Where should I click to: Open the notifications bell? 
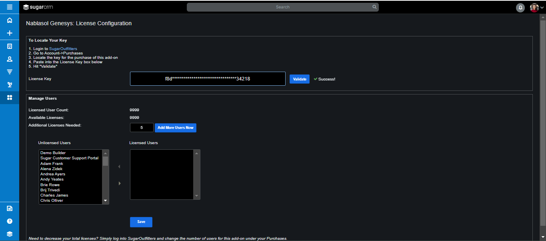[x=520, y=7]
